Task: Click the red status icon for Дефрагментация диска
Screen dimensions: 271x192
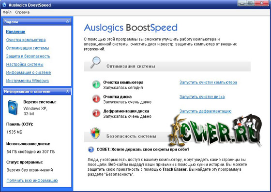Action: tap(96, 113)
